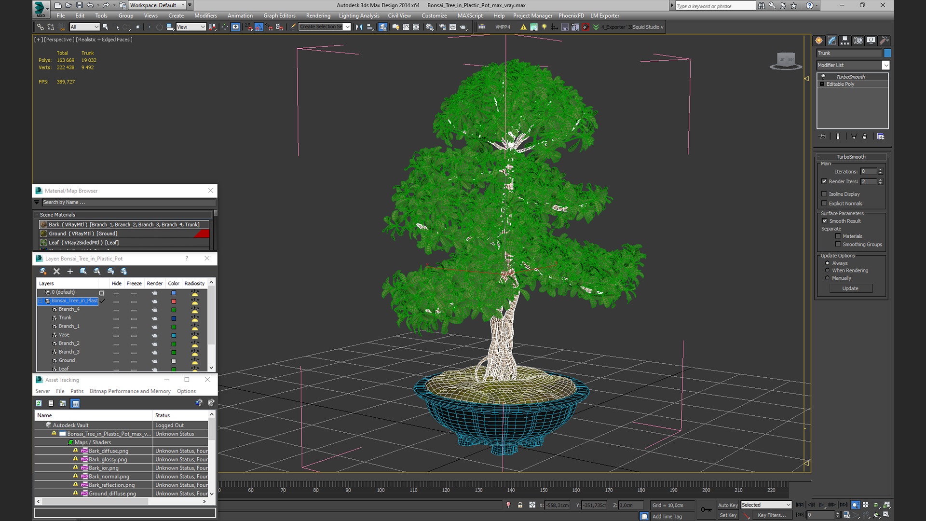Screen dimensions: 926x521
Task: Open the Graph Editors menu
Action: coord(279,16)
